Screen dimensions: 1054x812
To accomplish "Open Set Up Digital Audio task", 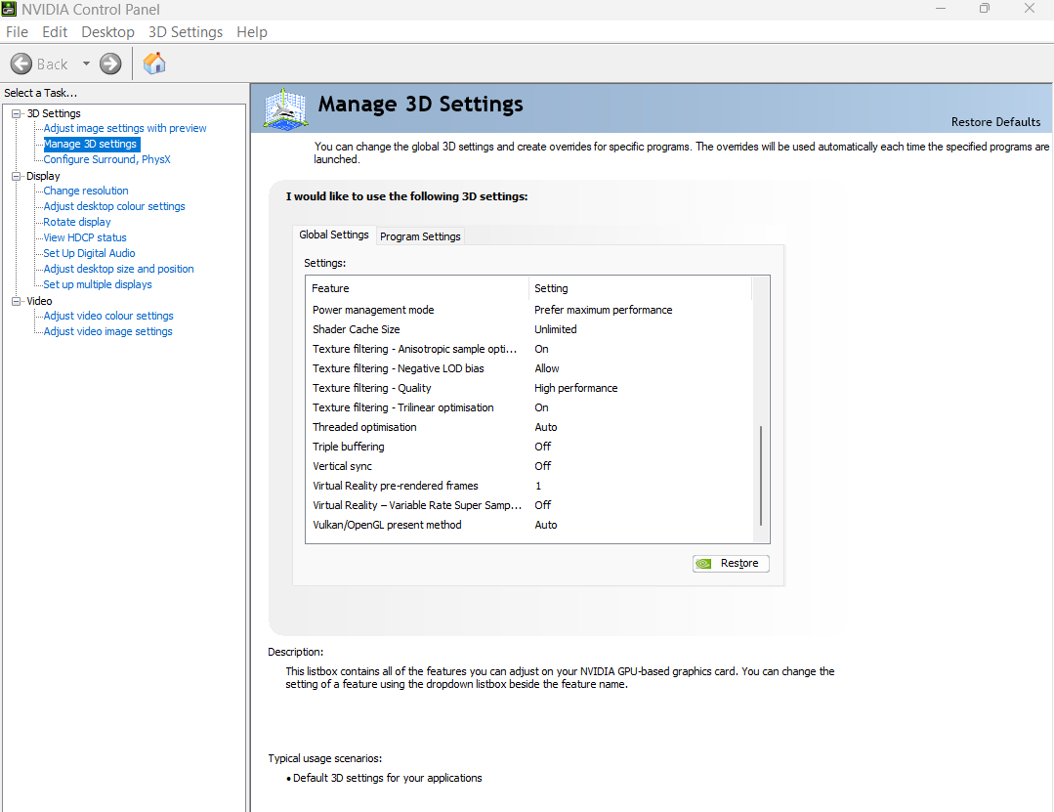I will (x=90, y=253).
